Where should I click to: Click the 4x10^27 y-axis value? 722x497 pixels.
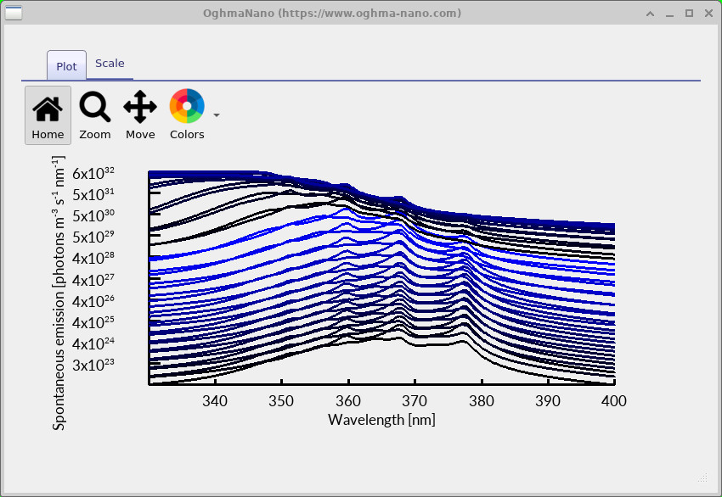(x=93, y=280)
